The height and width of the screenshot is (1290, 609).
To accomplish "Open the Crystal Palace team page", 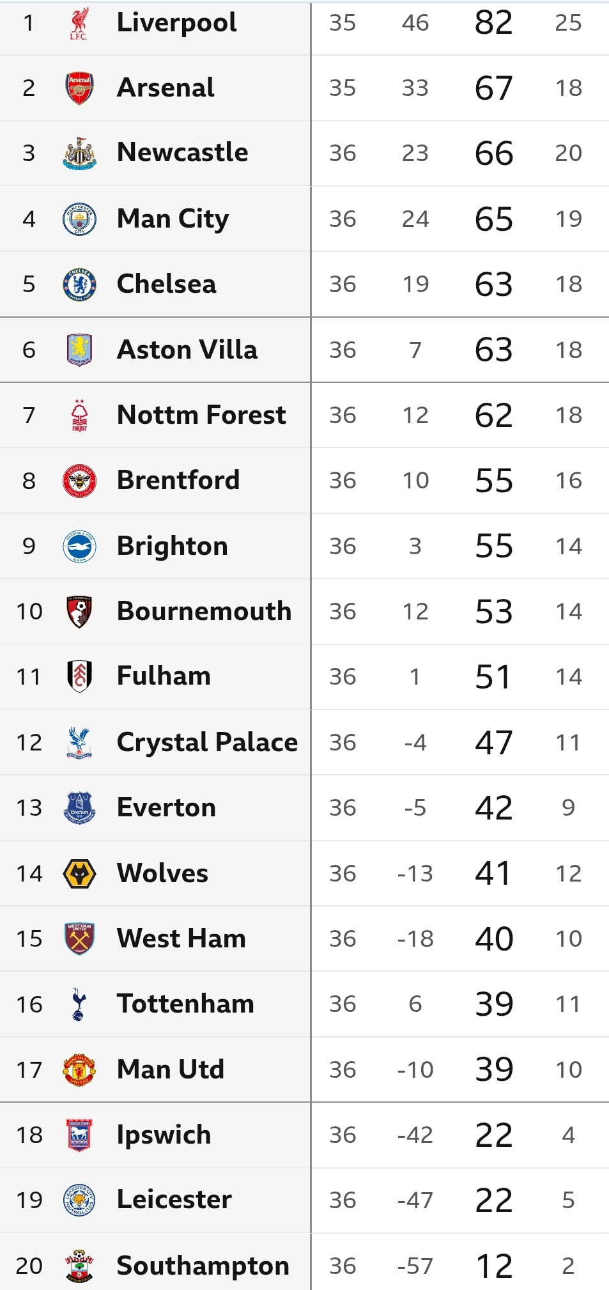I will [x=207, y=742].
